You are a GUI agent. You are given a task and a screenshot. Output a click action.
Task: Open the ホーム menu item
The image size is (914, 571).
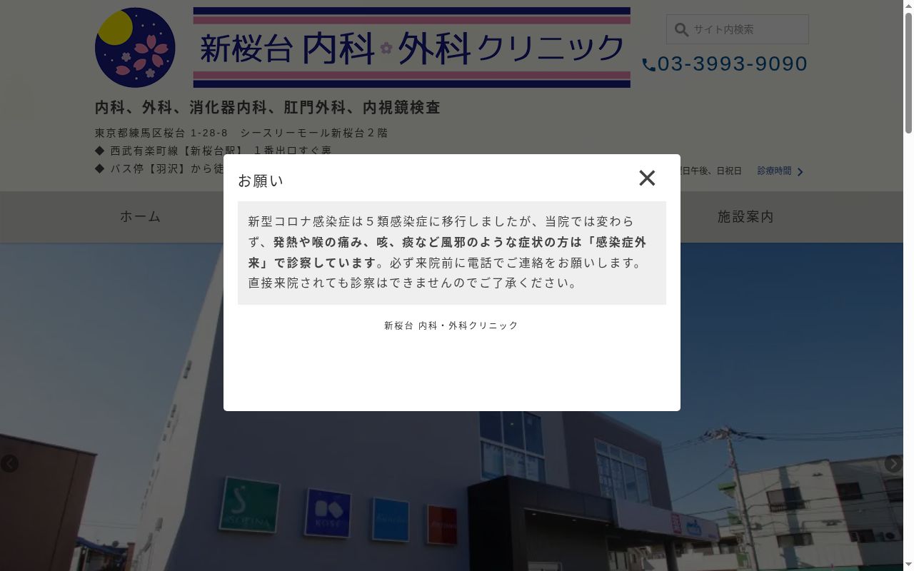click(141, 216)
